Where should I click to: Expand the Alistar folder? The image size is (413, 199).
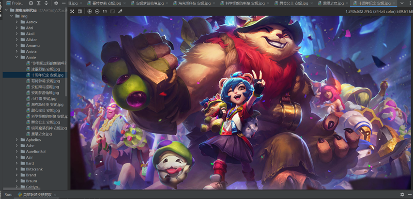click(17, 40)
